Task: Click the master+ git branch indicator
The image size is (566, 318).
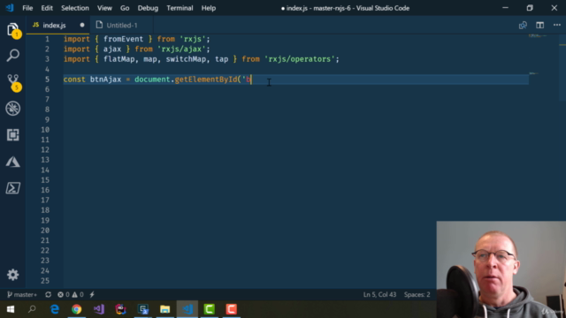Action: click(22, 294)
